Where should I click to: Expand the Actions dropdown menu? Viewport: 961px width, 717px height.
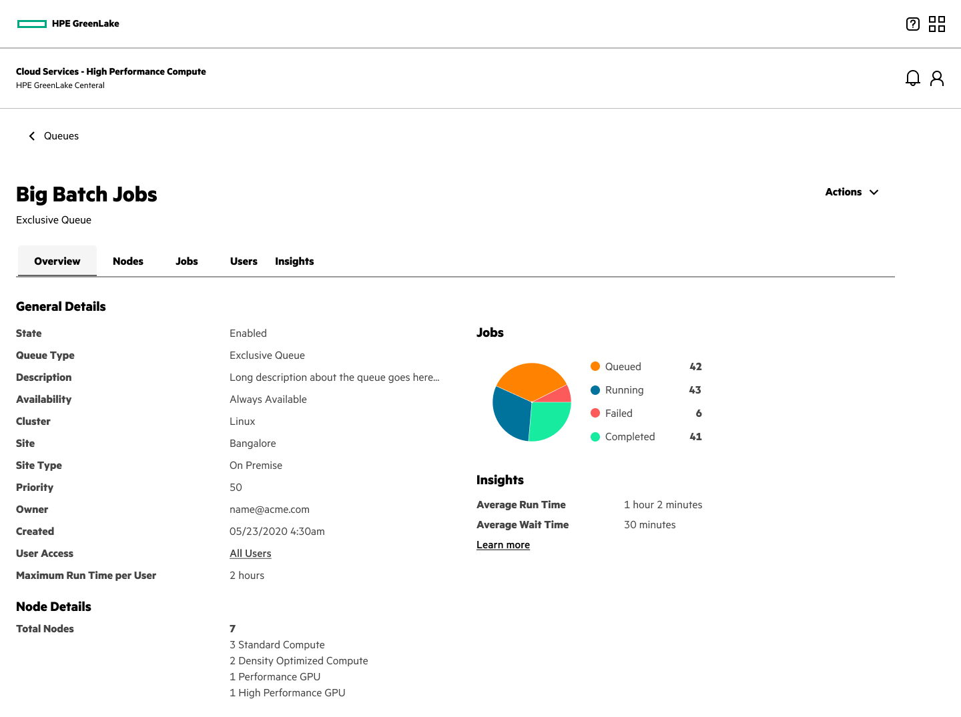[x=852, y=192]
